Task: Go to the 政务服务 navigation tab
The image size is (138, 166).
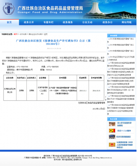Action: coord(67,22)
